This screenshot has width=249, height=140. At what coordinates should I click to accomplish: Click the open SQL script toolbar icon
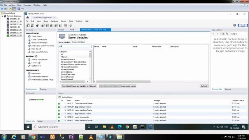tap(32, 25)
